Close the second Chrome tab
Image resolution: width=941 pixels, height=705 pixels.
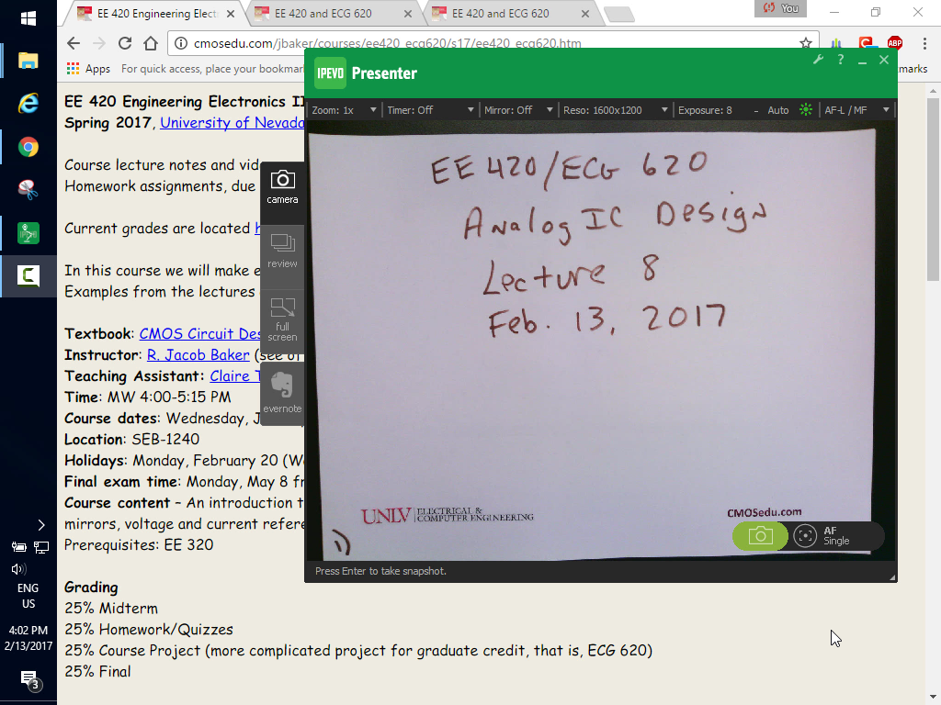407,13
